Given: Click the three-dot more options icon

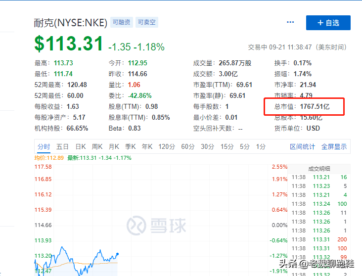Looking at the screenshot, I should click(x=290, y=23).
